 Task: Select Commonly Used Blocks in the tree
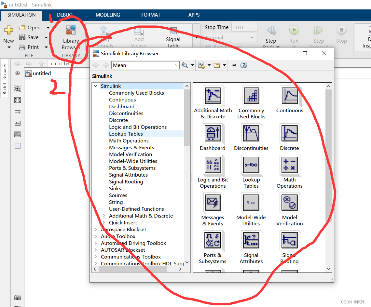tap(136, 93)
